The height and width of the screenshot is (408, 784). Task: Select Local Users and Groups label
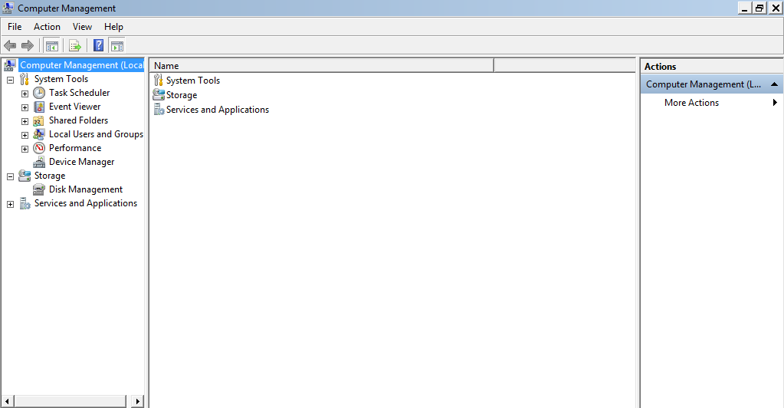(96, 134)
